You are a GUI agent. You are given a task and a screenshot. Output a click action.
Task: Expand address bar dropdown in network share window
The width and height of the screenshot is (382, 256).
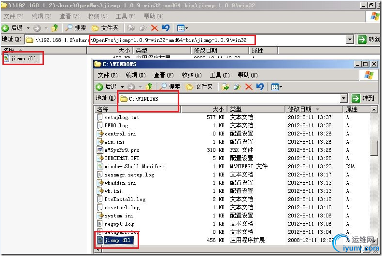[350, 40]
